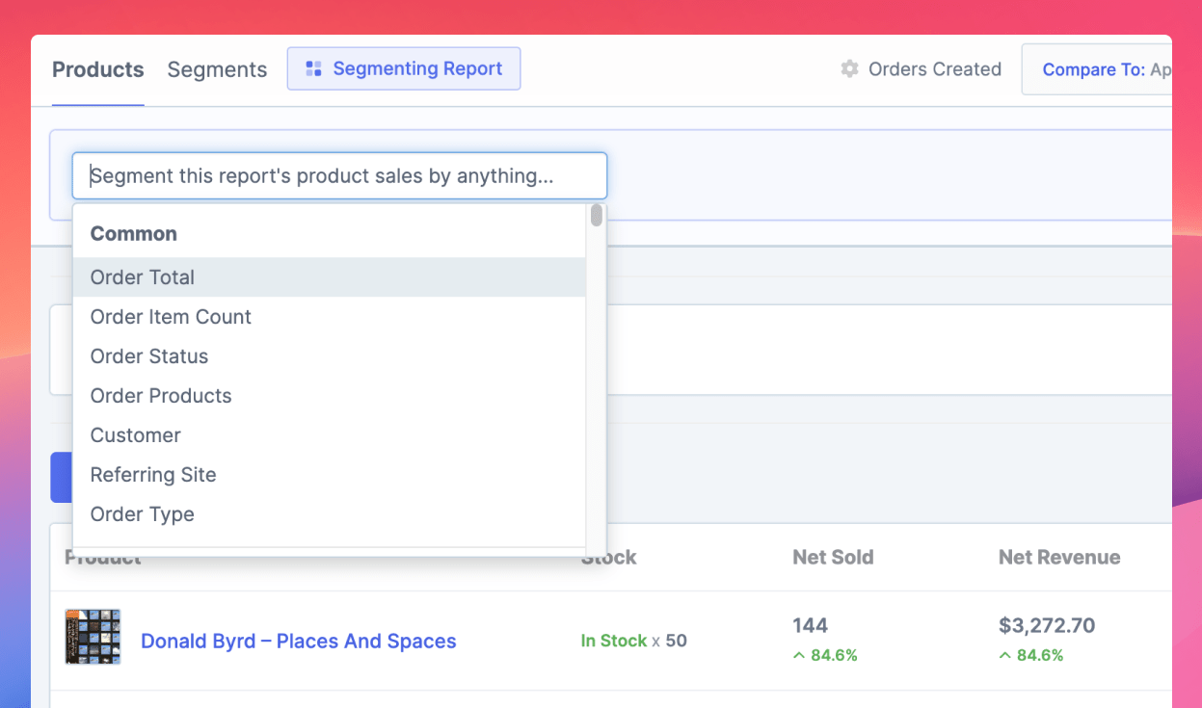Select Order Type from the list

point(142,513)
